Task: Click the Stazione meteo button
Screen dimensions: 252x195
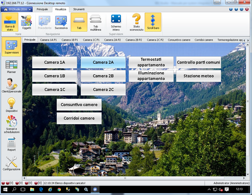Action: point(199,76)
